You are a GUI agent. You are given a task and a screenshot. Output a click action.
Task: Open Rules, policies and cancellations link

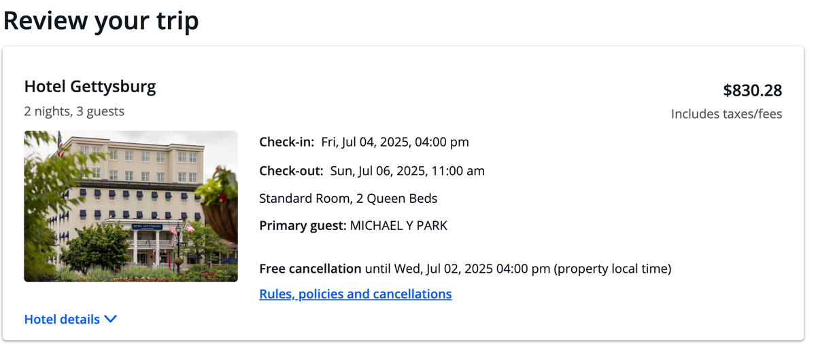coord(356,294)
